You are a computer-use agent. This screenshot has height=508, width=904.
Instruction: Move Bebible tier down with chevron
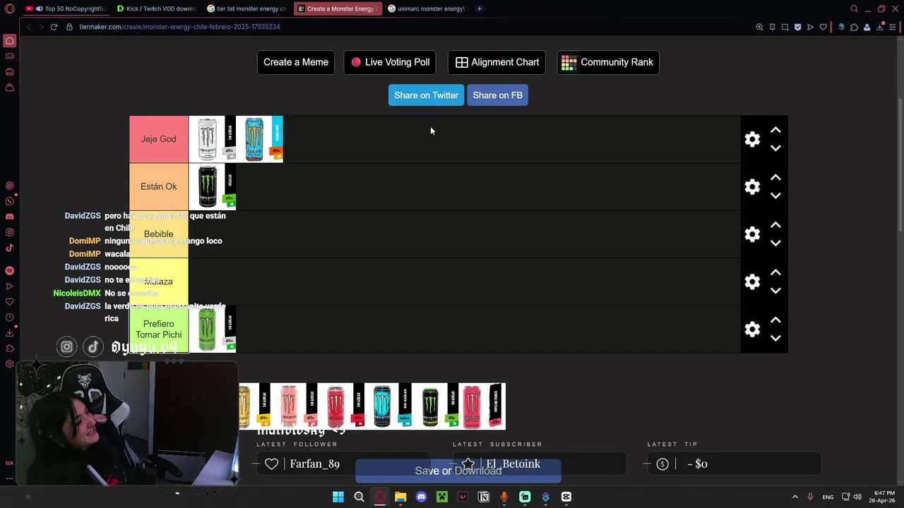pos(775,243)
